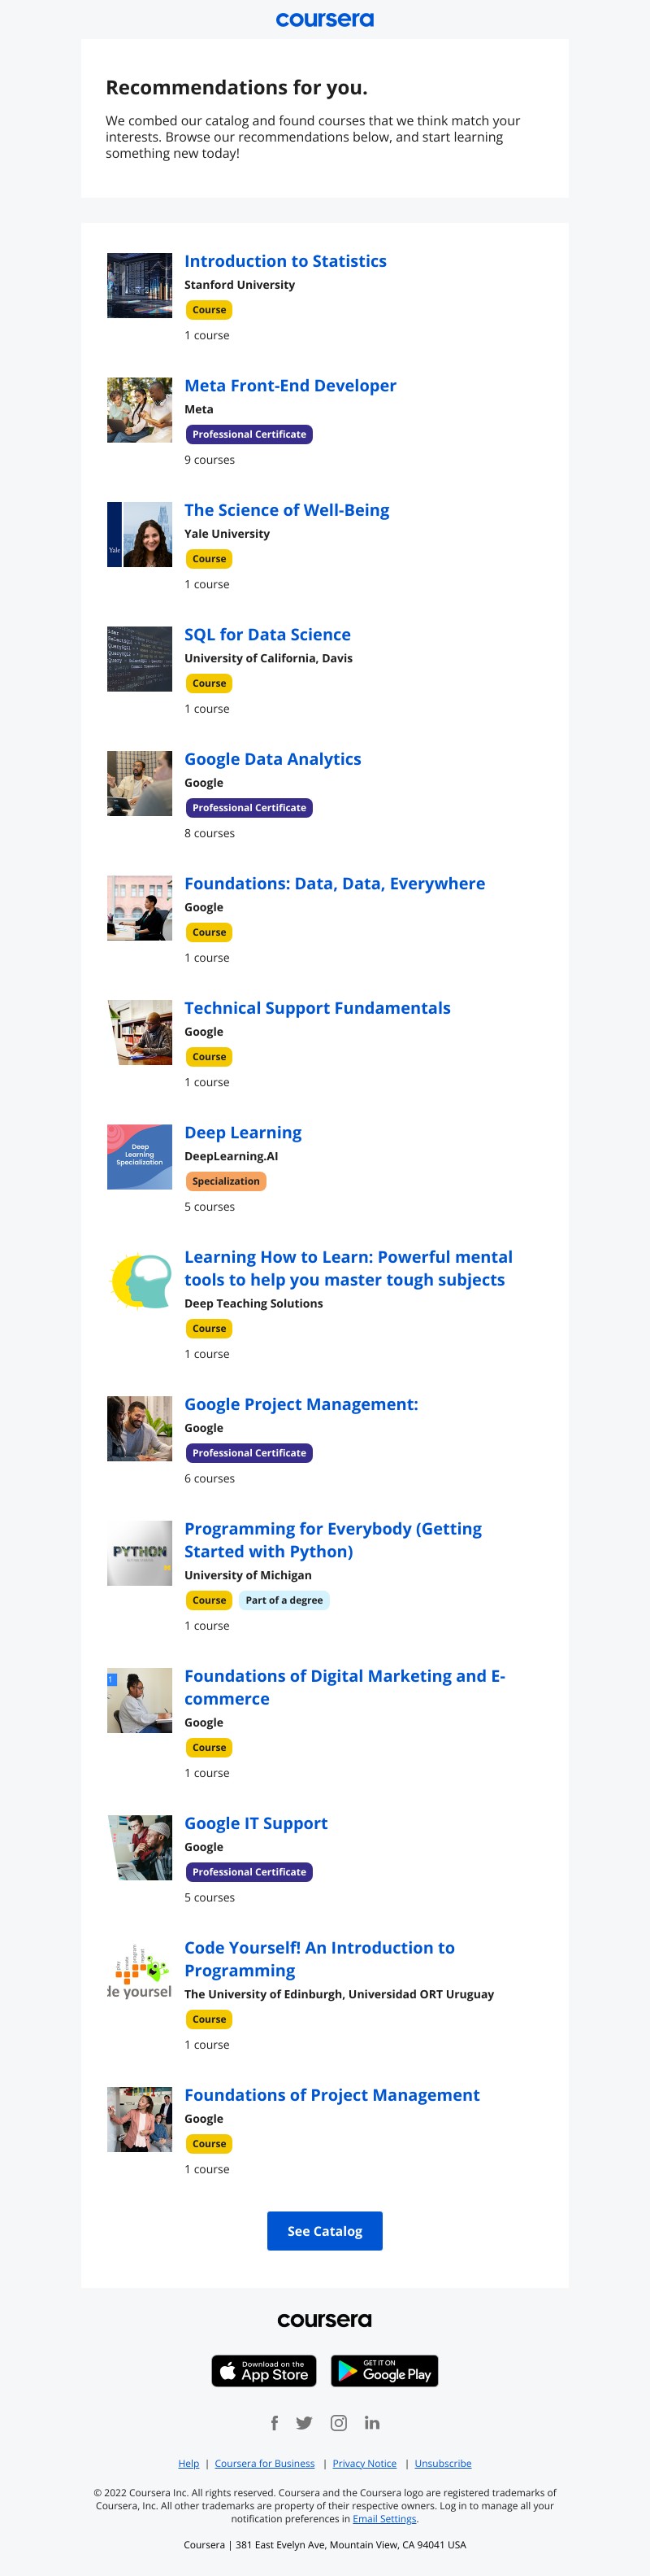Click the Help link in footer
650x2576 pixels.
click(x=188, y=2463)
